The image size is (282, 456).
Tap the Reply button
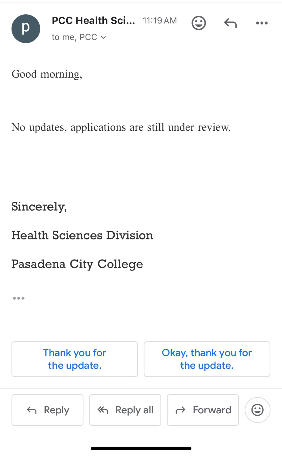(47, 410)
